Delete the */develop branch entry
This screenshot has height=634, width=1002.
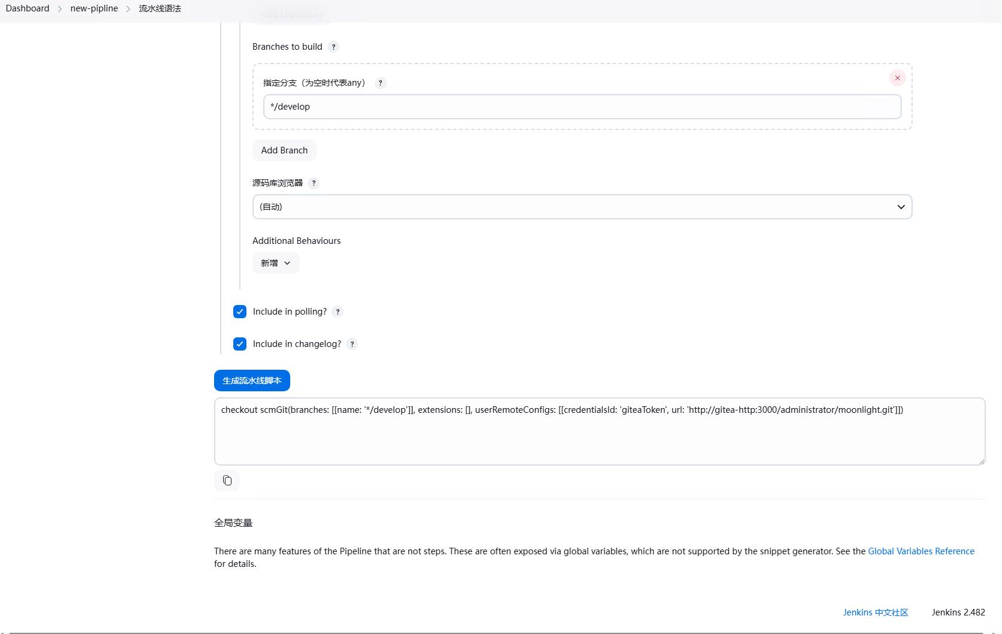897,78
